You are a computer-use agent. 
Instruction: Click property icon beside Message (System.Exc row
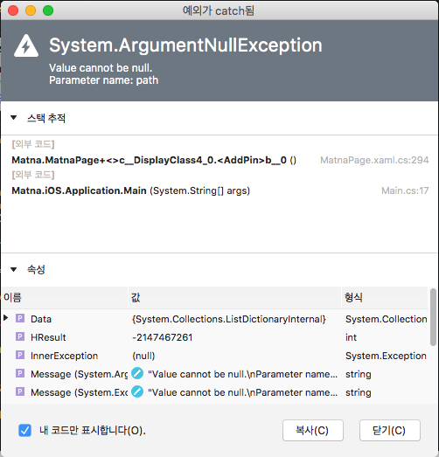[x=20, y=391]
